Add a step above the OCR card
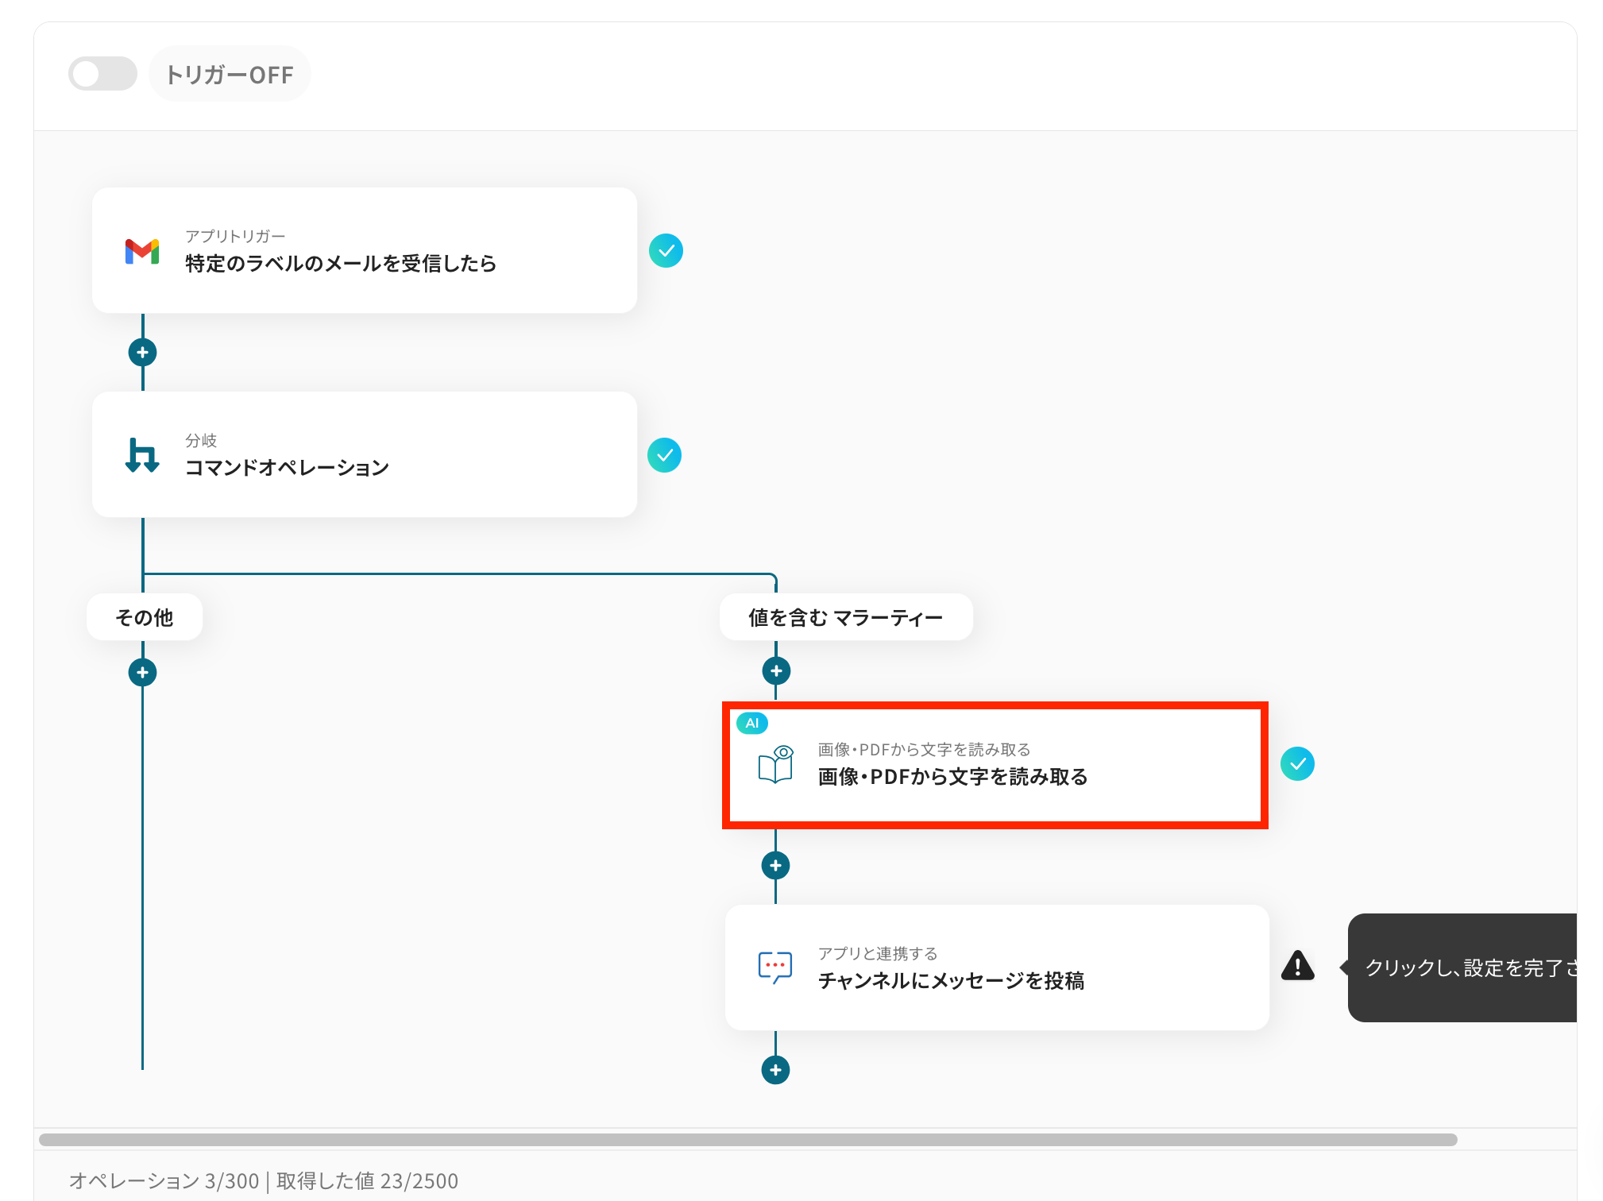 pyautogui.click(x=776, y=671)
